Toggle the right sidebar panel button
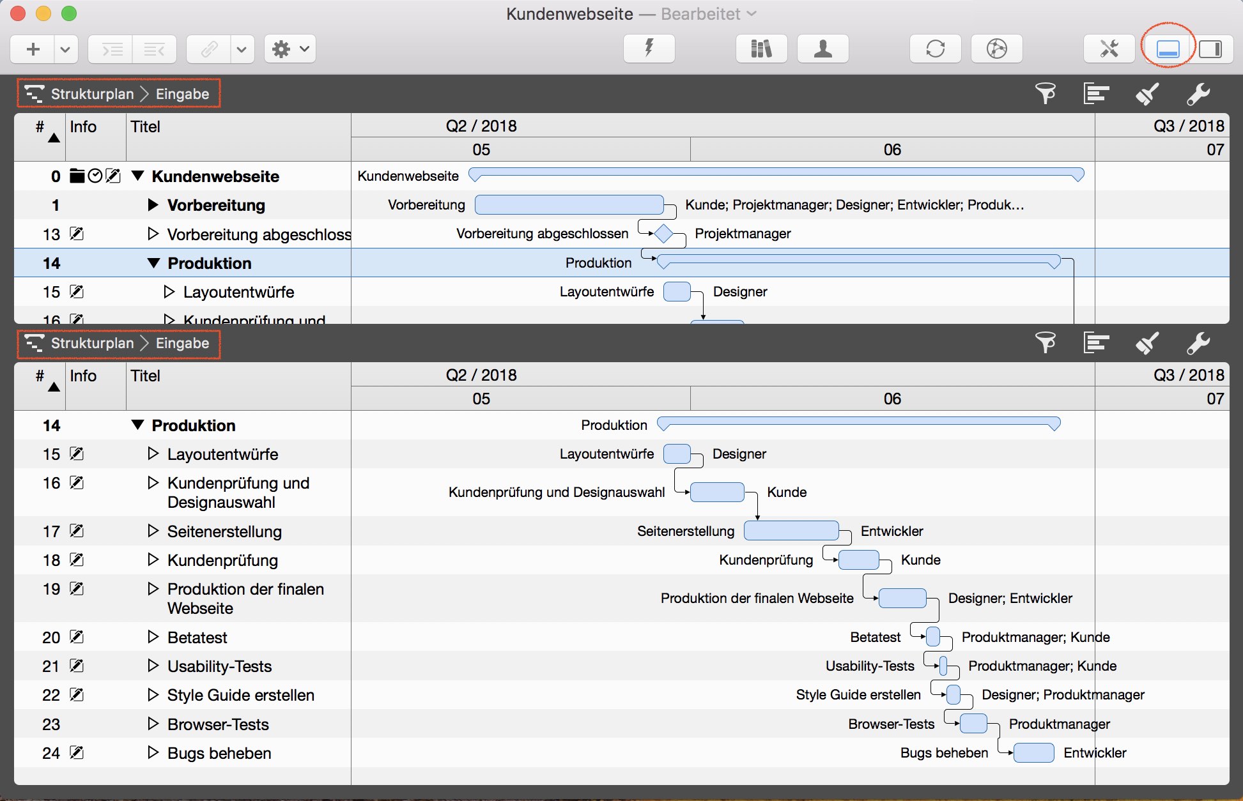1243x801 pixels. coord(1210,49)
